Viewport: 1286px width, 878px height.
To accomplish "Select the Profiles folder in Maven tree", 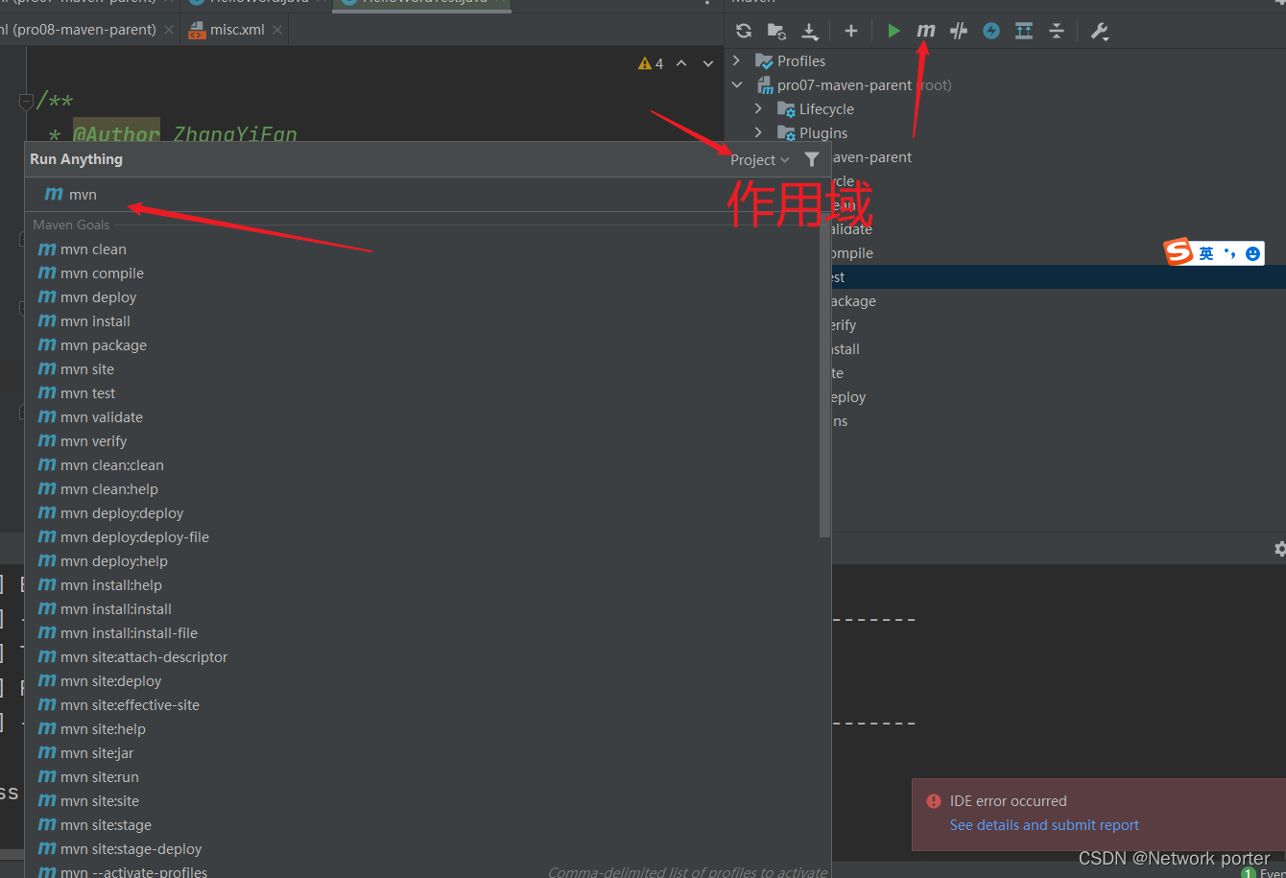I will tap(791, 60).
